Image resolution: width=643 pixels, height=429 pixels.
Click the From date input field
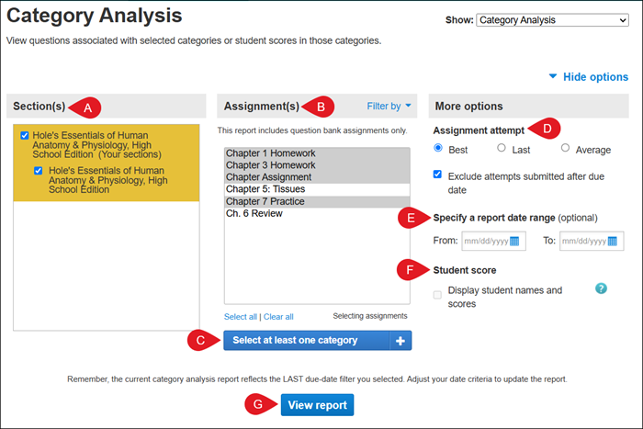[x=485, y=242]
